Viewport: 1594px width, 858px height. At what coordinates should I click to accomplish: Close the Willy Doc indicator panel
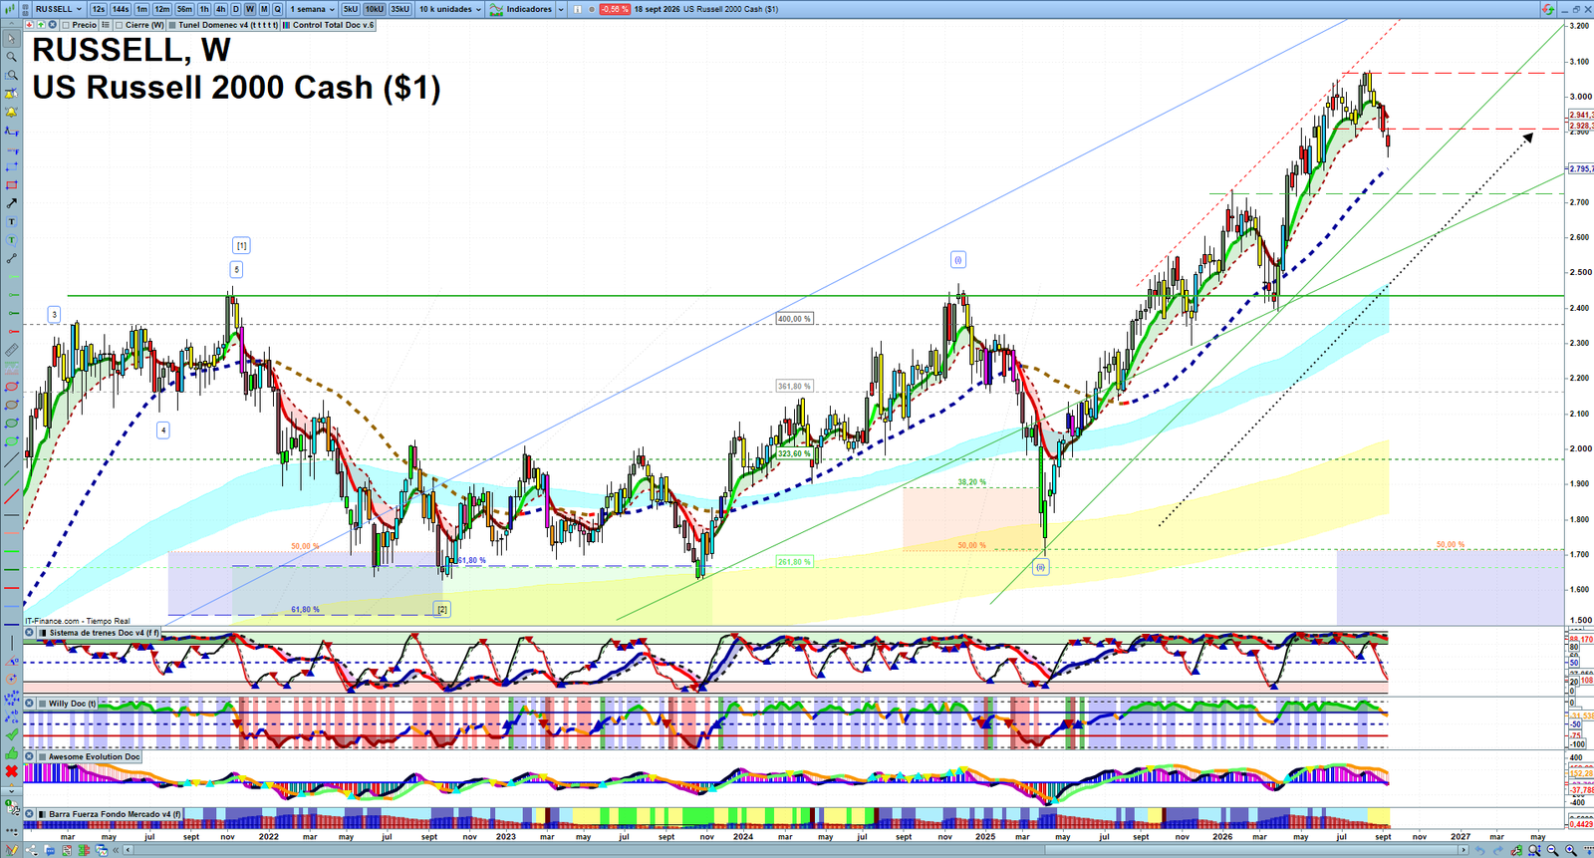[29, 703]
